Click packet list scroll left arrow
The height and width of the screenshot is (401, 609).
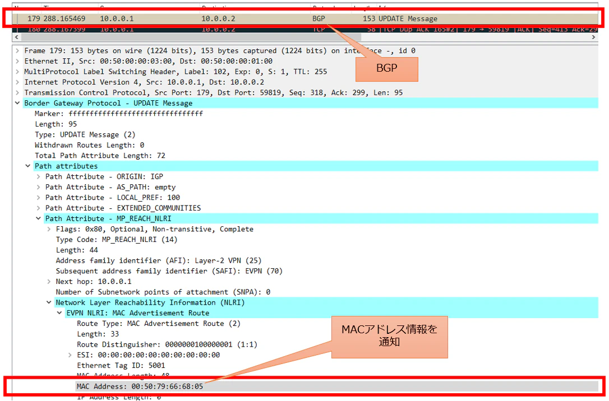16,37
